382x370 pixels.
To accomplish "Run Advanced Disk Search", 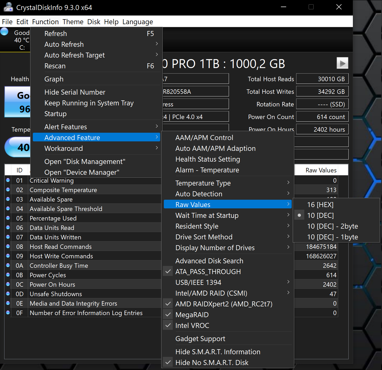I will (228, 261).
